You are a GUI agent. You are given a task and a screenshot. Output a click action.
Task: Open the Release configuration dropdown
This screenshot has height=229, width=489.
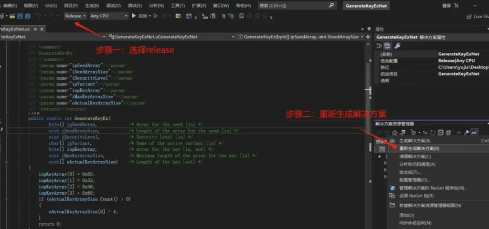75,16
